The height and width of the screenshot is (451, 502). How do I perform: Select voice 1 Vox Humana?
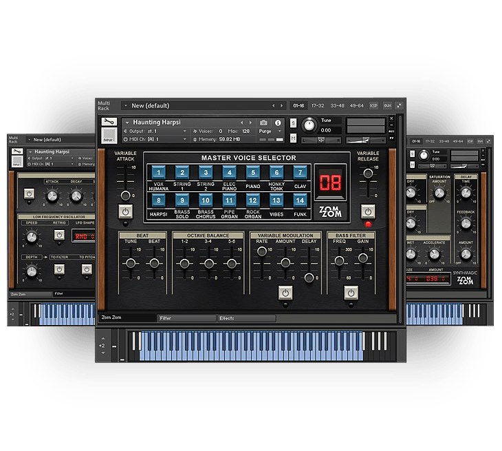coord(158,172)
